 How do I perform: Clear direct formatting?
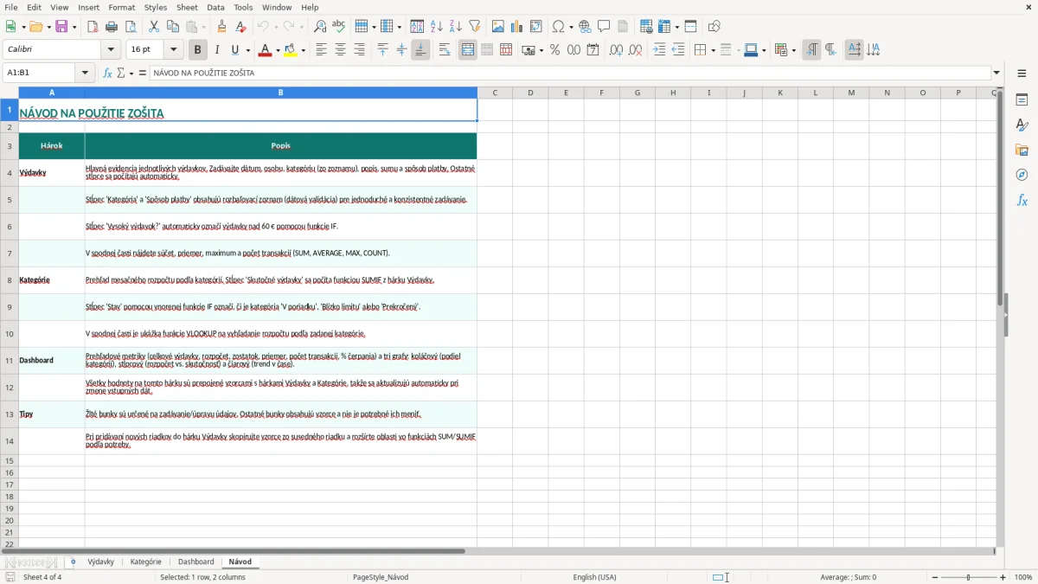(241, 27)
